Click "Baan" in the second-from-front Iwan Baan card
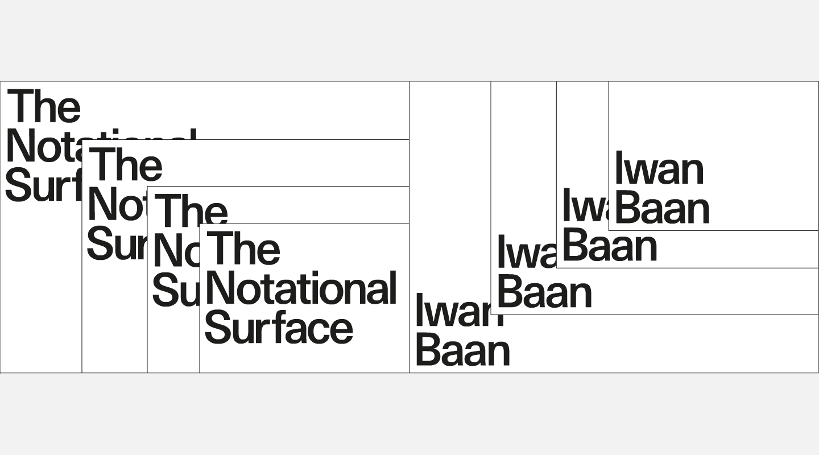The width and height of the screenshot is (819, 455). (610, 247)
